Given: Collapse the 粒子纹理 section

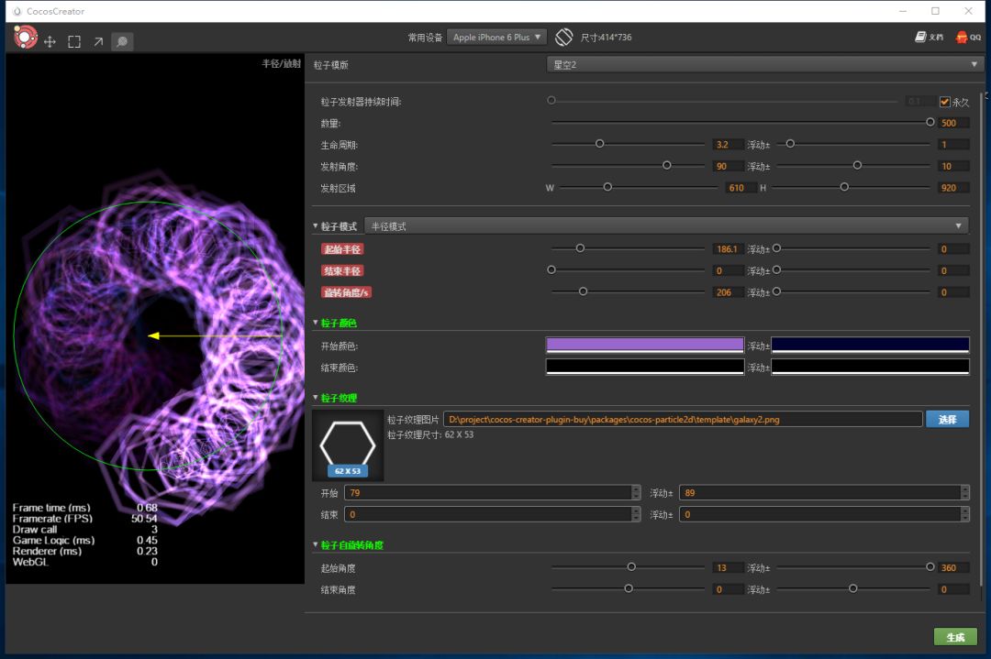Looking at the screenshot, I should 317,399.
